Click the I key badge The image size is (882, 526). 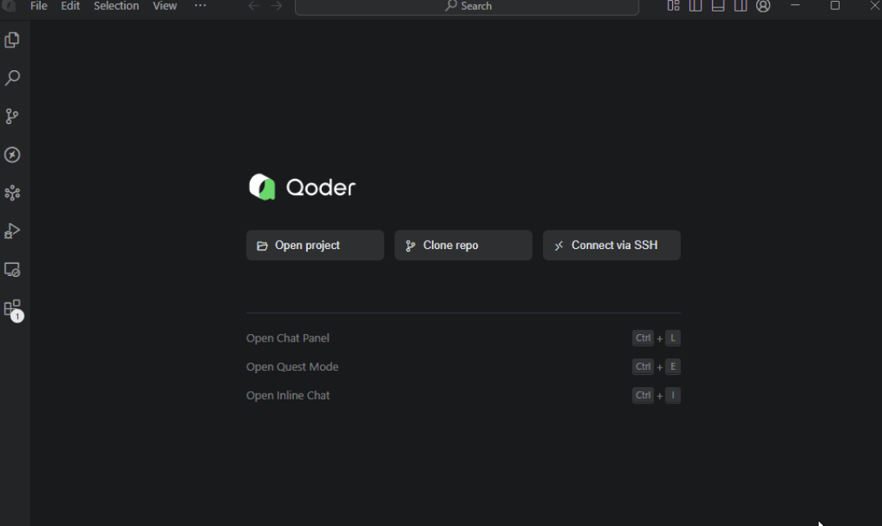pyautogui.click(x=673, y=395)
